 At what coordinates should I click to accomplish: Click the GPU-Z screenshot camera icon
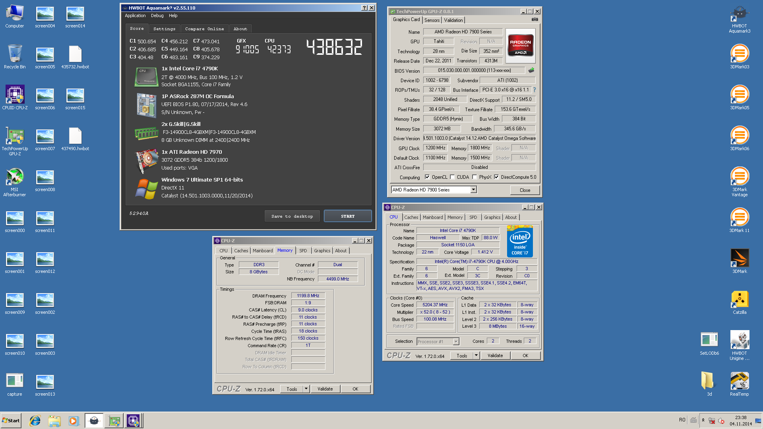(x=535, y=19)
